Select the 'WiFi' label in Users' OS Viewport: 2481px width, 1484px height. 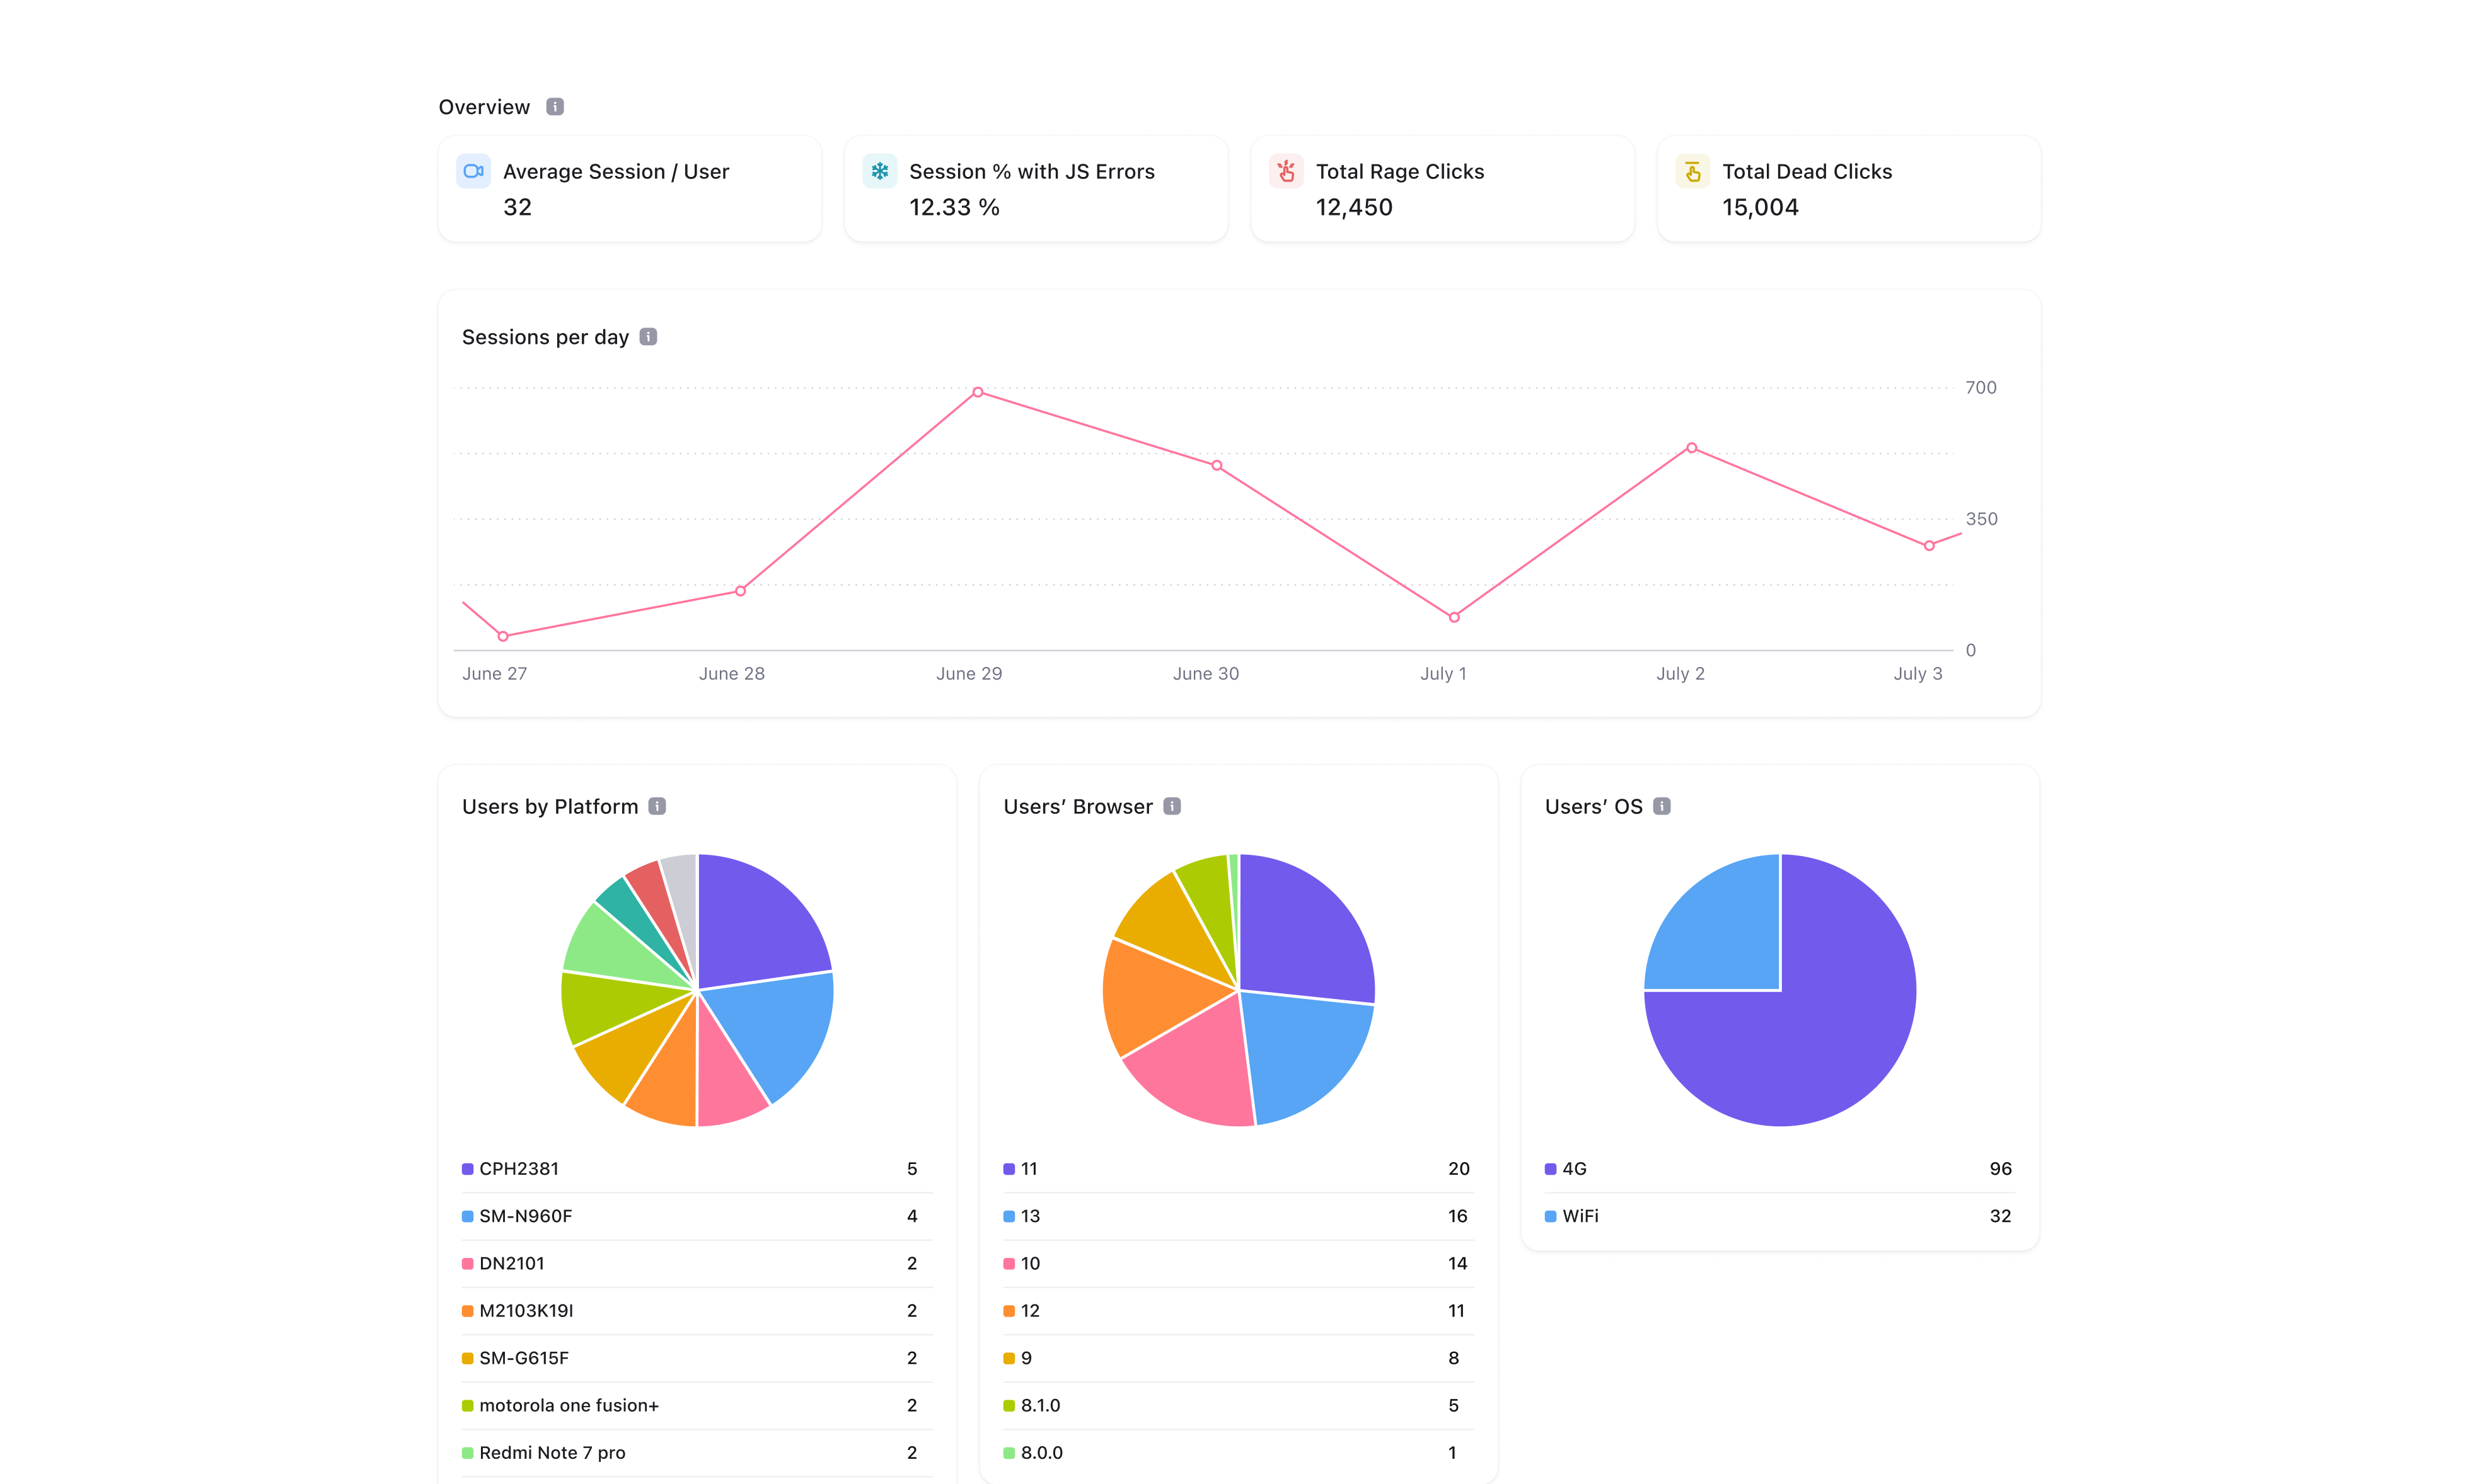tap(1581, 1216)
